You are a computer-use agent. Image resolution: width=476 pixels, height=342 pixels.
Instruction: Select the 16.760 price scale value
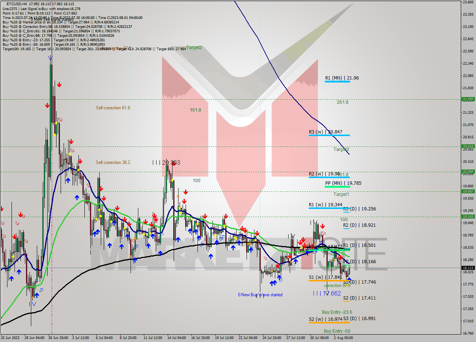[468, 333]
